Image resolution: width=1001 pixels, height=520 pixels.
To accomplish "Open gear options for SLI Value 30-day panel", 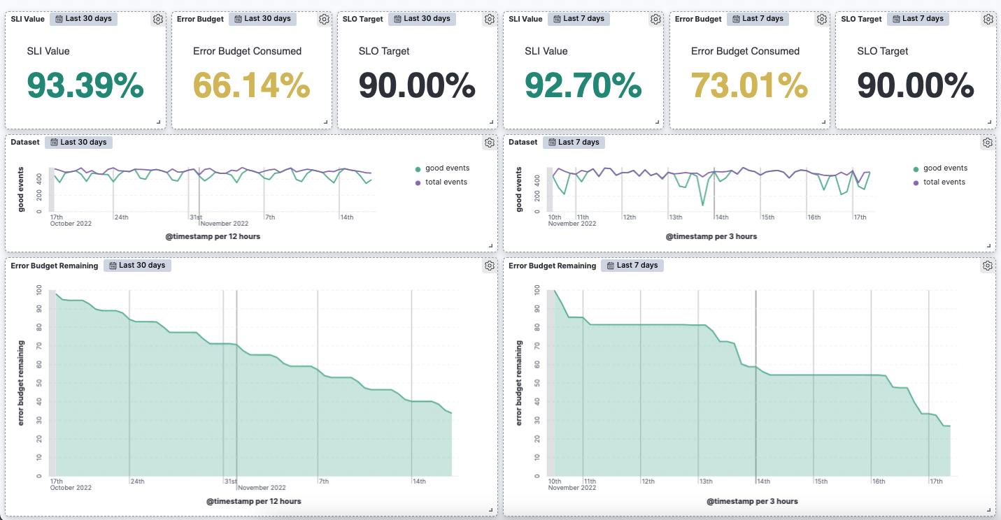I will click(x=158, y=20).
